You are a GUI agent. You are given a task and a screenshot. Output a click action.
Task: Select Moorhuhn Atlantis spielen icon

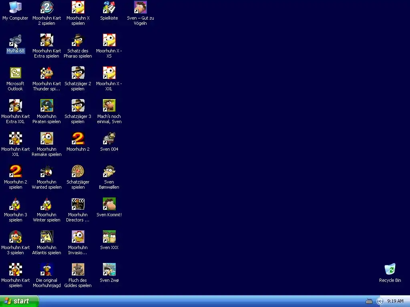pos(46,237)
